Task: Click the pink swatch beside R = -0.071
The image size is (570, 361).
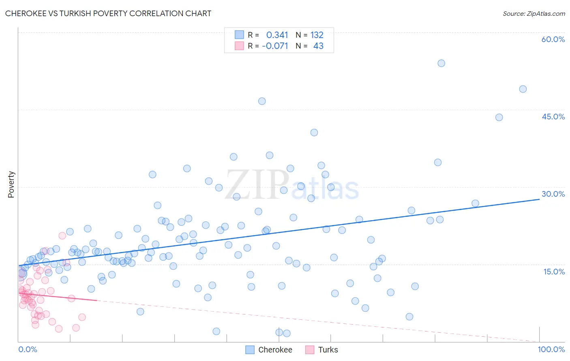Action: (x=239, y=46)
